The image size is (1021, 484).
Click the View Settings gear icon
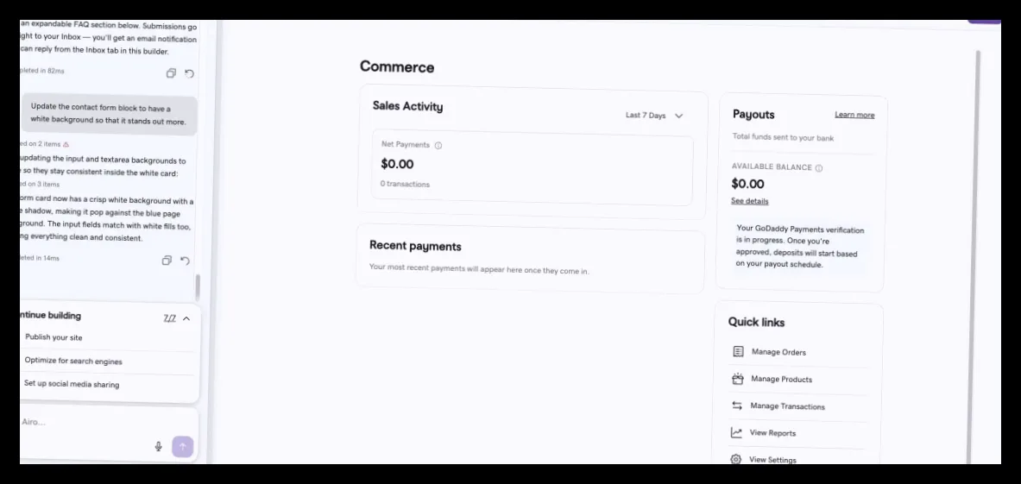(x=736, y=459)
